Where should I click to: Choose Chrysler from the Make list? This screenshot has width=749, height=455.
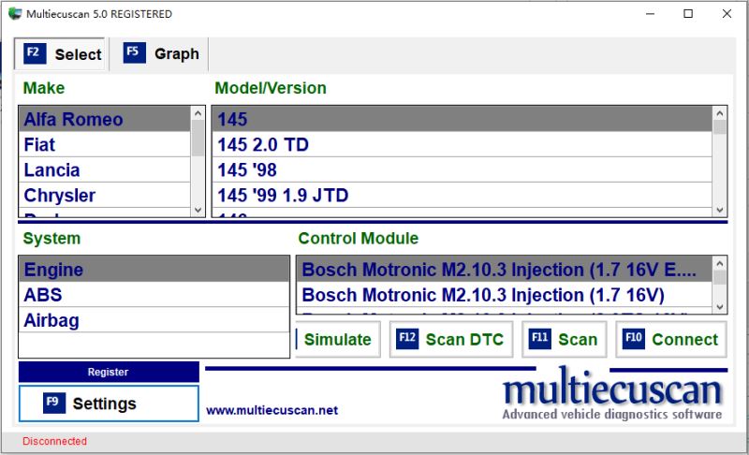(105, 196)
